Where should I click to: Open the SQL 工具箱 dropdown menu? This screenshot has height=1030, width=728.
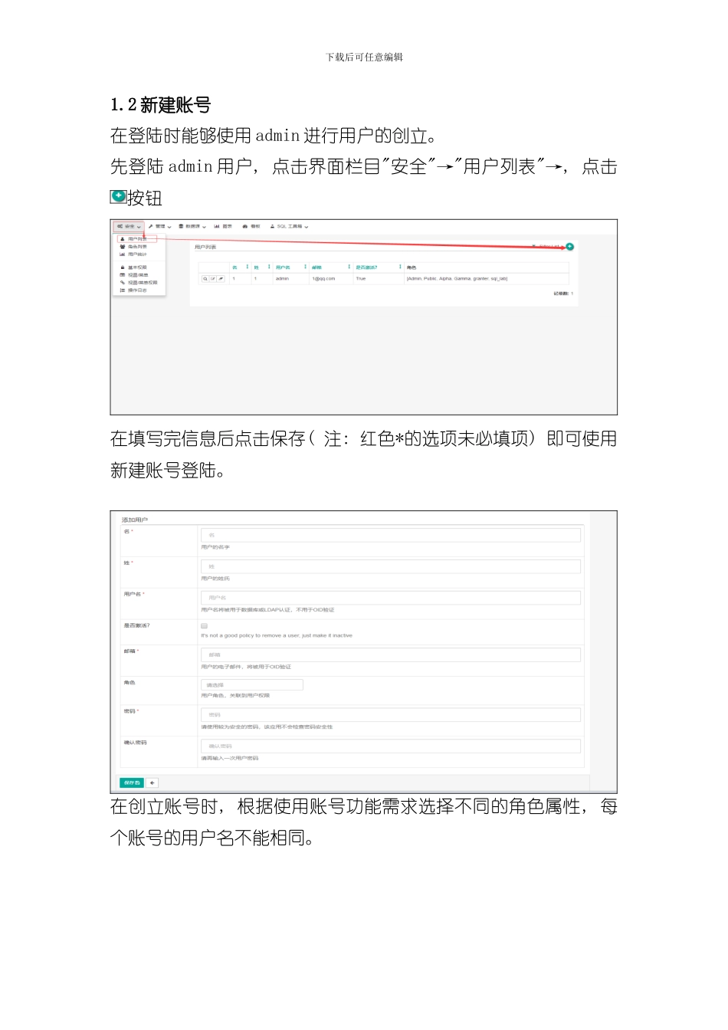pyautogui.click(x=289, y=227)
